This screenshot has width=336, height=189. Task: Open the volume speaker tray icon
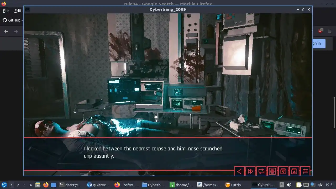point(289,185)
